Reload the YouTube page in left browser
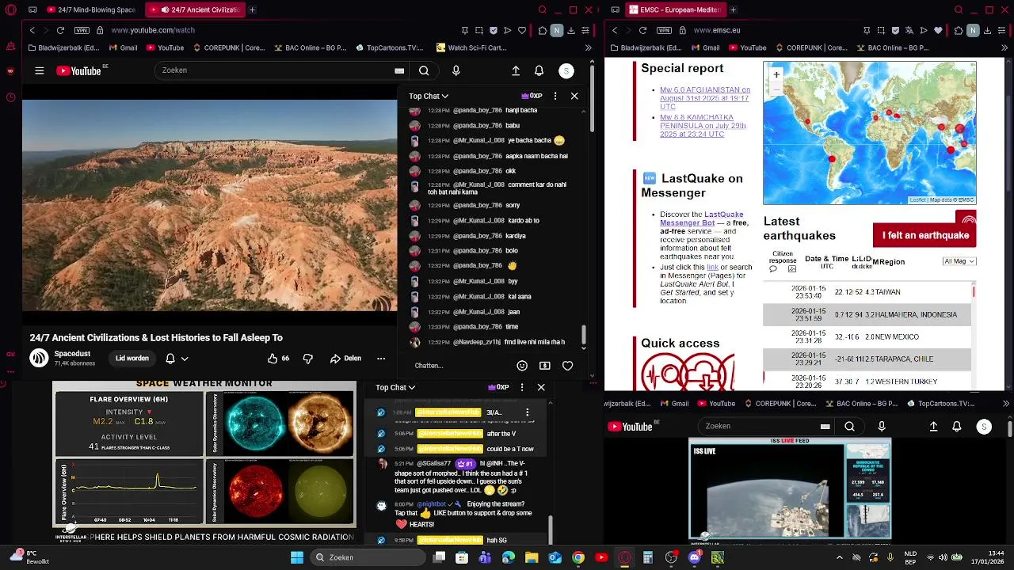The width and height of the screenshot is (1014, 570). [x=60, y=30]
